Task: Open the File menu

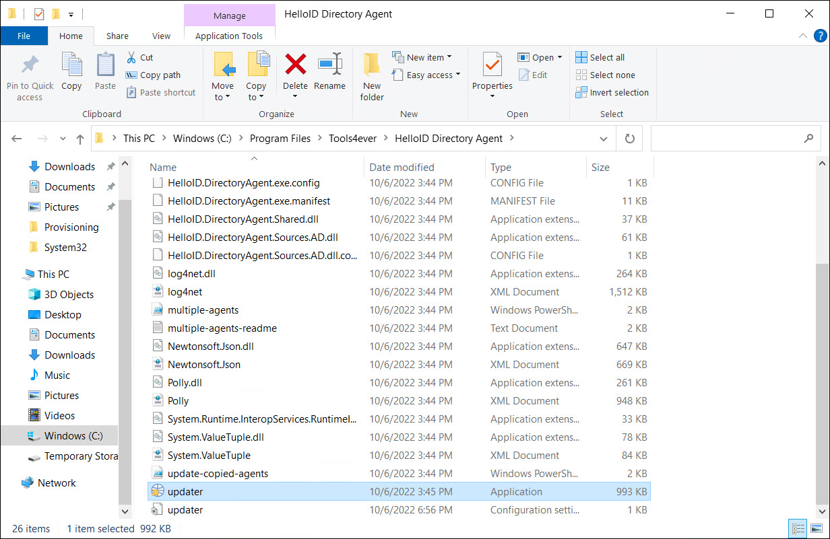Action: [x=24, y=36]
